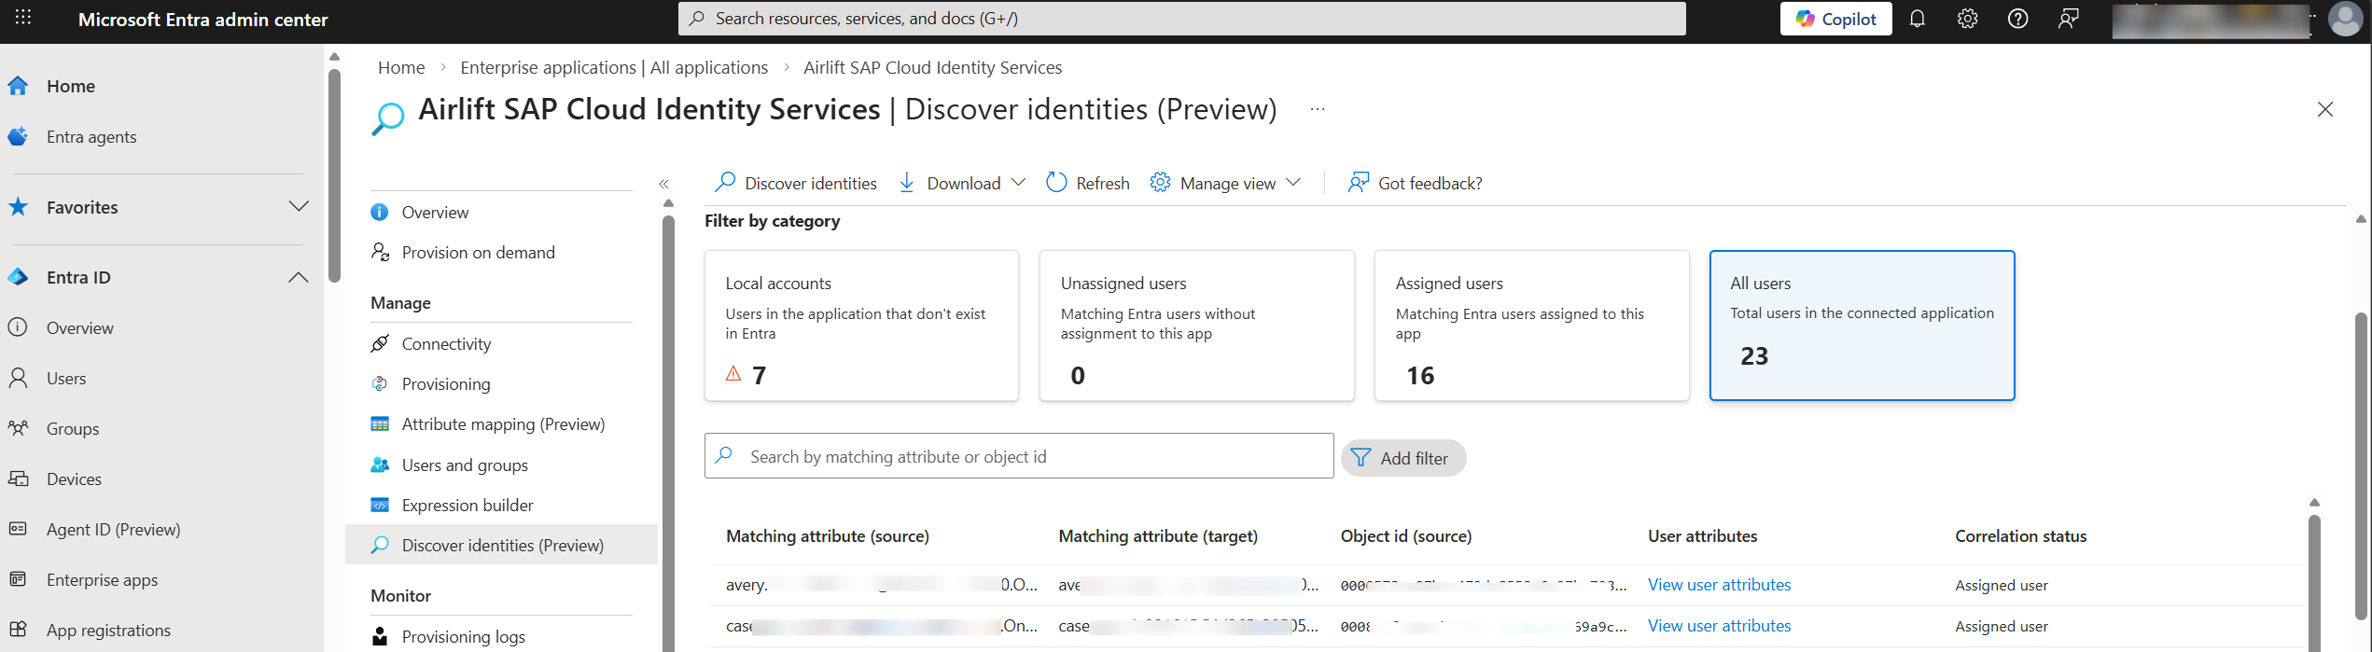Sort by Correlation status column
The width and height of the screenshot is (2372, 652).
[2021, 536]
